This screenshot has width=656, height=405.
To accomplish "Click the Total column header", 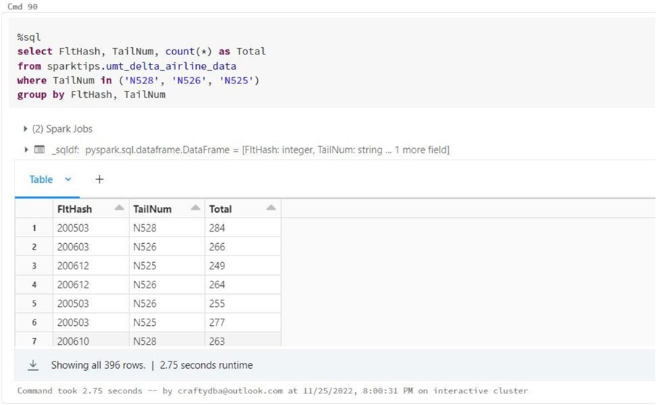I will click(x=221, y=209).
